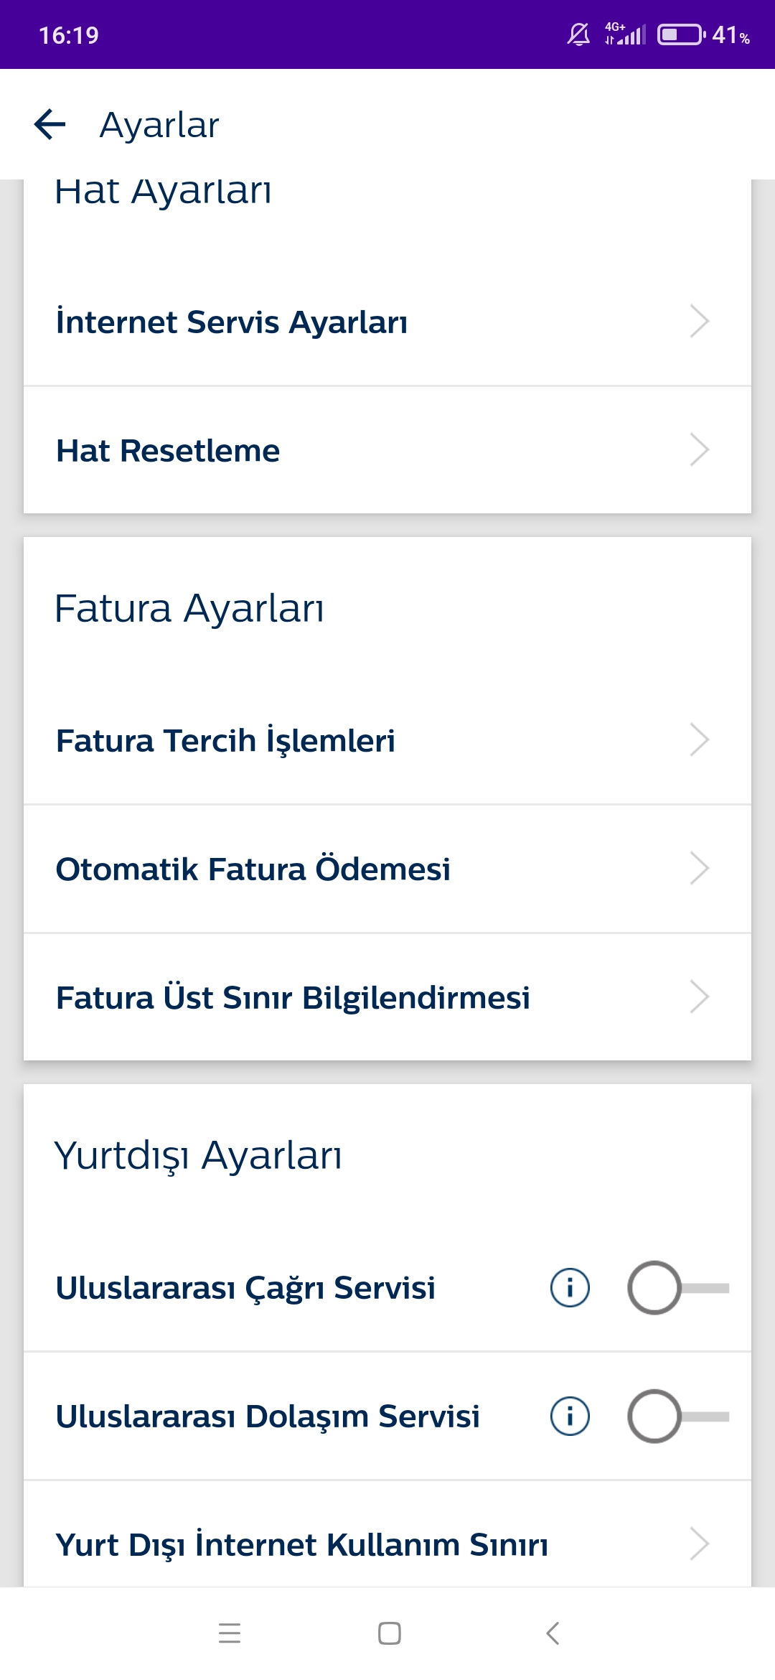Viewport: 775px width, 1680px height.
Task: Tap the Android recent apps menu icon
Action: pyautogui.click(x=230, y=1633)
